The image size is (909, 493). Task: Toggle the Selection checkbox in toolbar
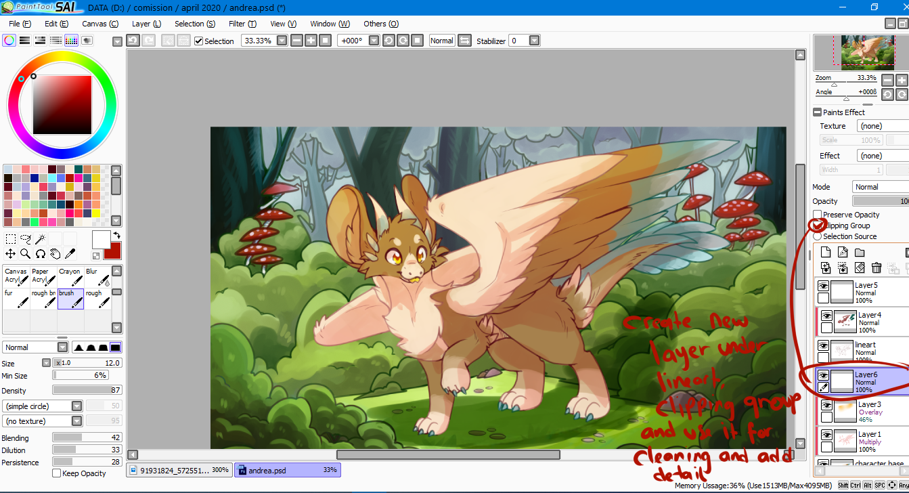tap(198, 41)
